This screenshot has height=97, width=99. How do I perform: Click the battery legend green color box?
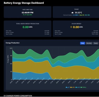click(81, 87)
